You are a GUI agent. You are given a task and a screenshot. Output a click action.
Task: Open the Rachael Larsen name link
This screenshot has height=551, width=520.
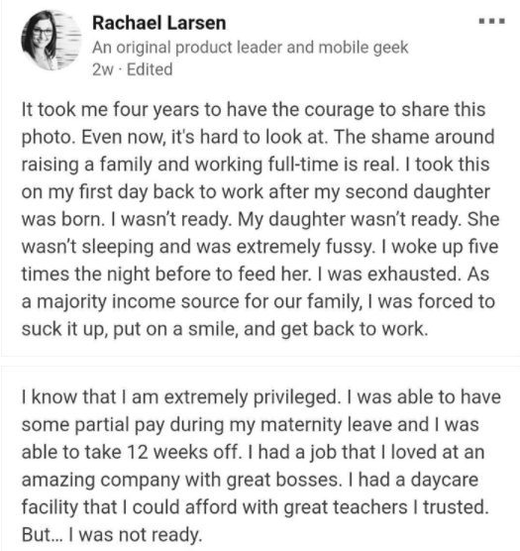point(159,23)
